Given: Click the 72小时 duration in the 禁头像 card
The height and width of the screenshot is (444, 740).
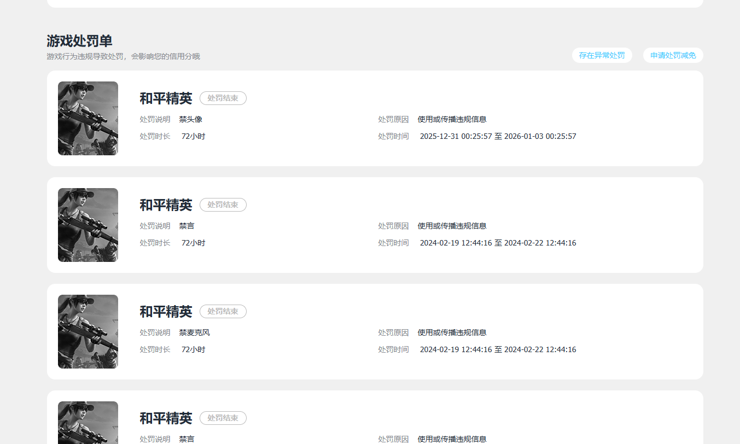Looking at the screenshot, I should click(193, 136).
